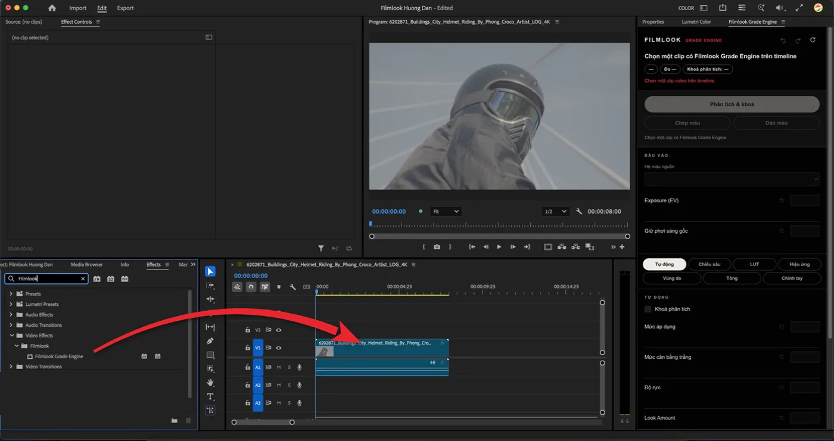This screenshot has width=834, height=441.
Task: Mute track A1
Action: click(278, 367)
